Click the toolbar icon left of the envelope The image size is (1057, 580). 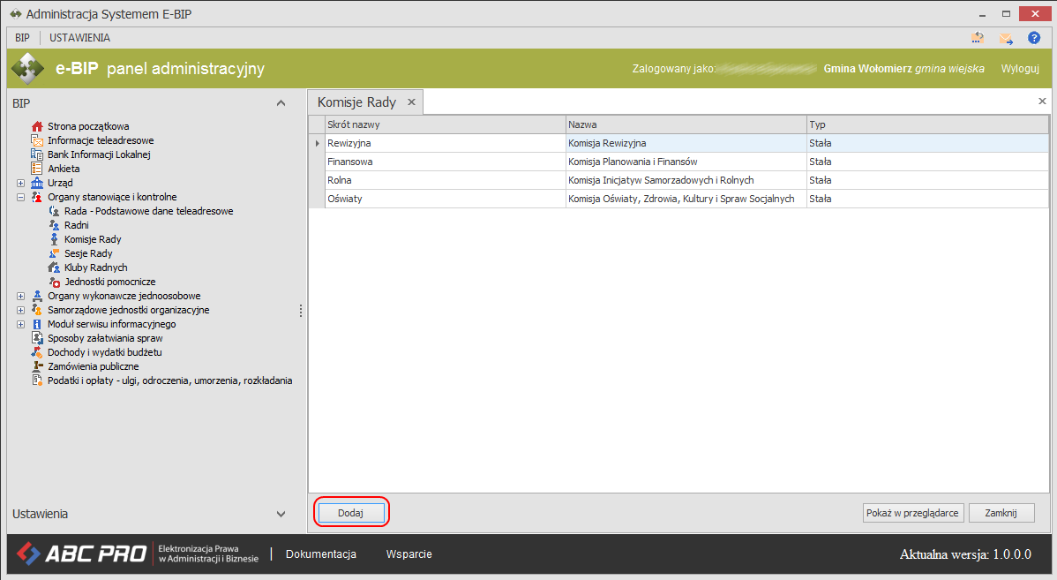(978, 38)
